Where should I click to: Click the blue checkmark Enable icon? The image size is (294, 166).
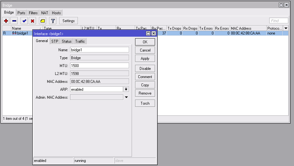point(24,21)
